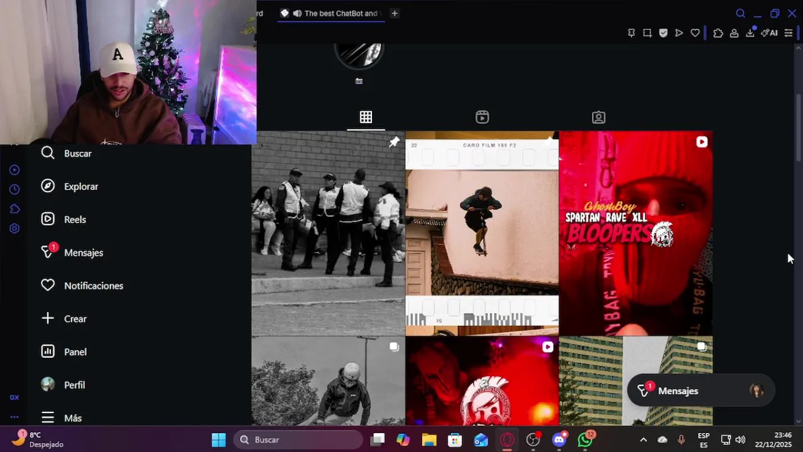Open the Opera sidebar three-dots menu
The height and width of the screenshot is (452, 803).
[x=14, y=417]
